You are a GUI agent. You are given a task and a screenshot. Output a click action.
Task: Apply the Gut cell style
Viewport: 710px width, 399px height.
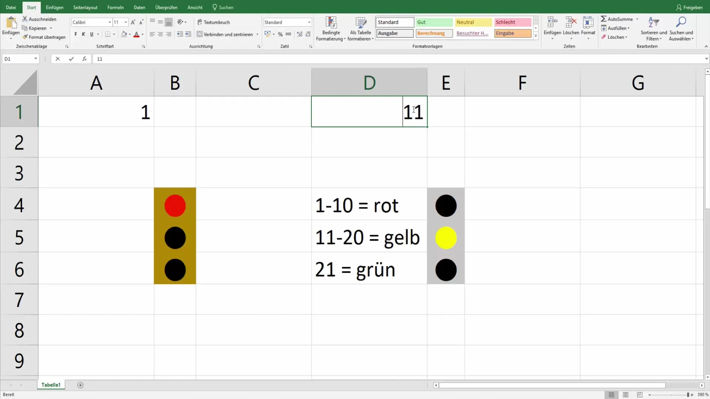[x=434, y=22]
